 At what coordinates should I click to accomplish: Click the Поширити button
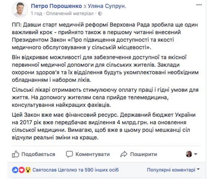(139, 154)
